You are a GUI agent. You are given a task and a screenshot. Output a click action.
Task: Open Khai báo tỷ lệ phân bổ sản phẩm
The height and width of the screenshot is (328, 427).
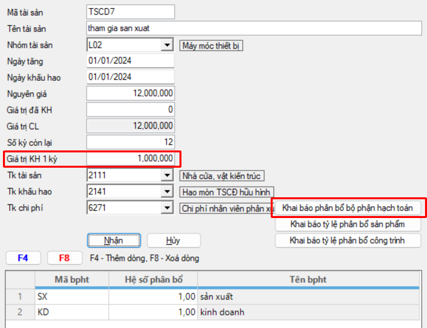tap(347, 224)
